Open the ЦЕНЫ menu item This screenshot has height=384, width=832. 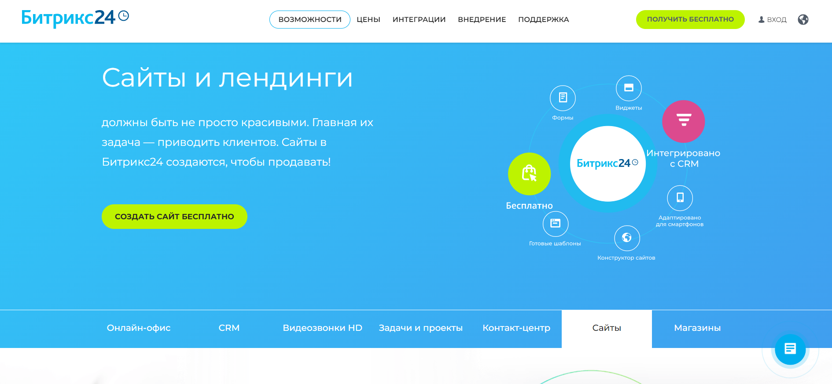pyautogui.click(x=368, y=19)
